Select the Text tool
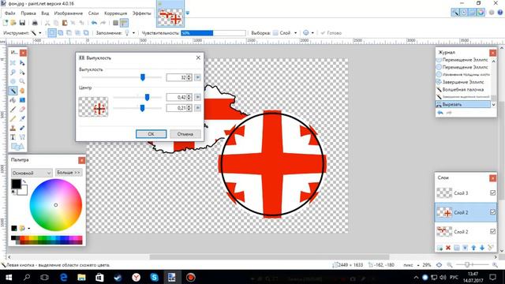 (x=13, y=137)
